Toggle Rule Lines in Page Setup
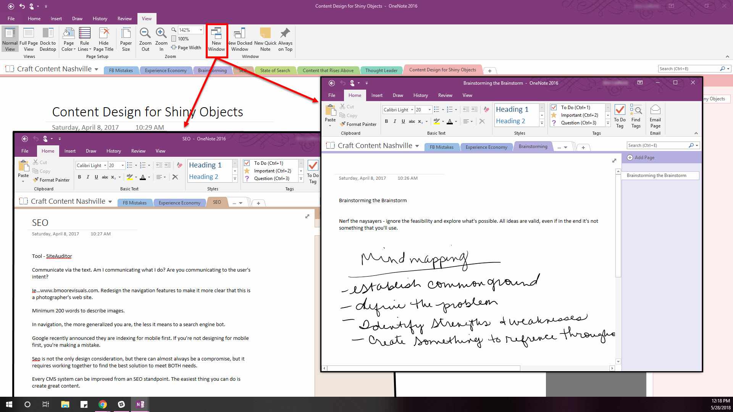 [x=84, y=39]
